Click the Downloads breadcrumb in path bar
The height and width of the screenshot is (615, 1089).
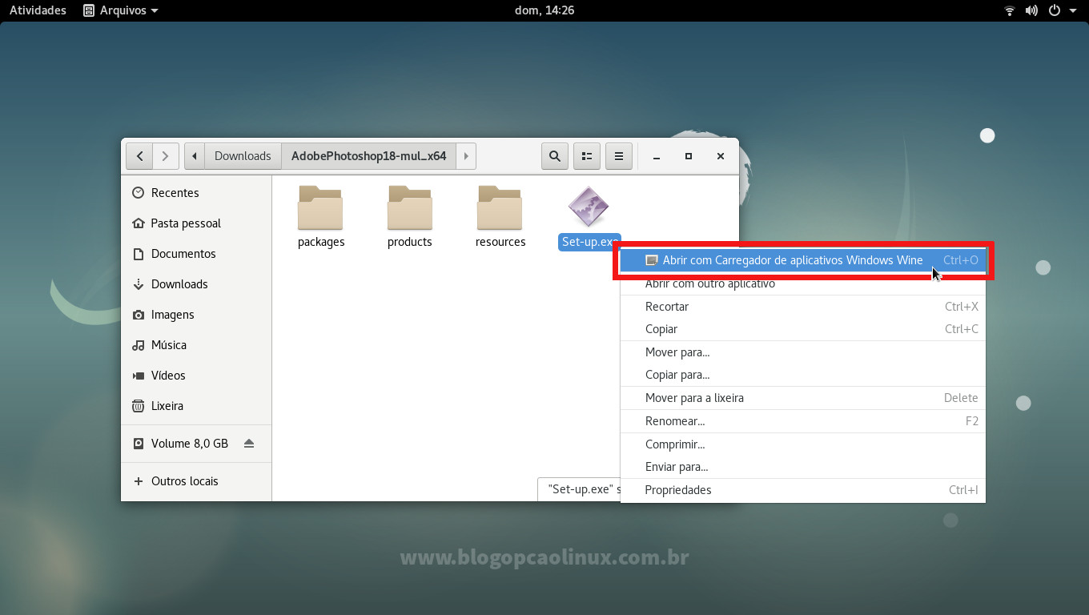tap(243, 156)
